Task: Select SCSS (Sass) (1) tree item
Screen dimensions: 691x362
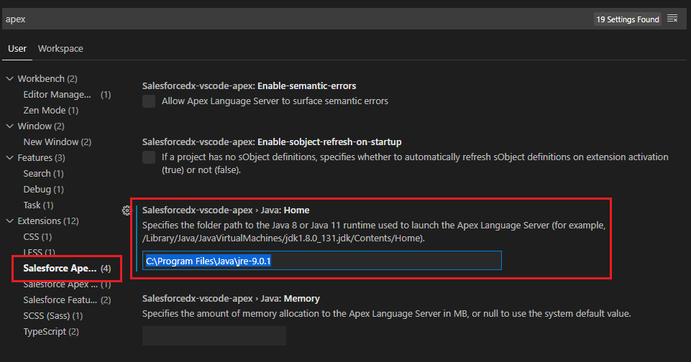Action: (53, 316)
